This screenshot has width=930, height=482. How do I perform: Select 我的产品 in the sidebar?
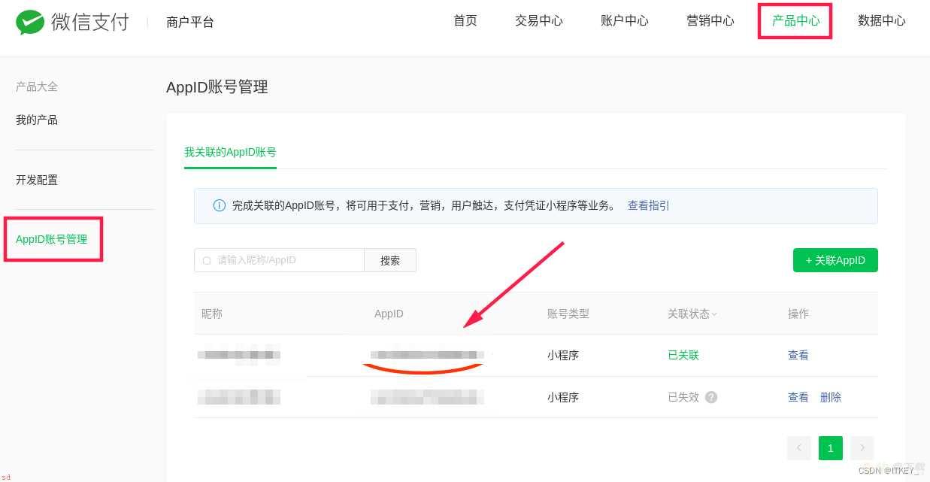[x=37, y=120]
